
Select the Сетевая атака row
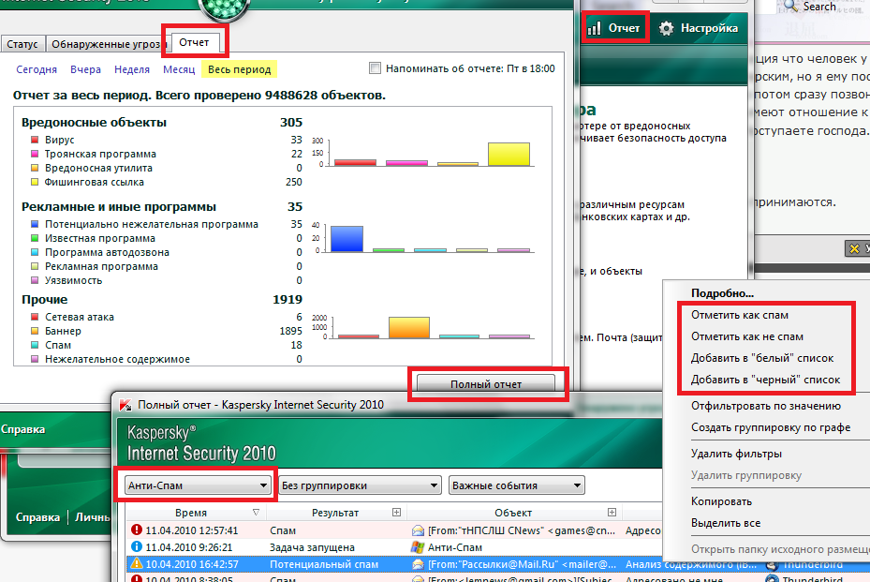[x=166, y=317]
